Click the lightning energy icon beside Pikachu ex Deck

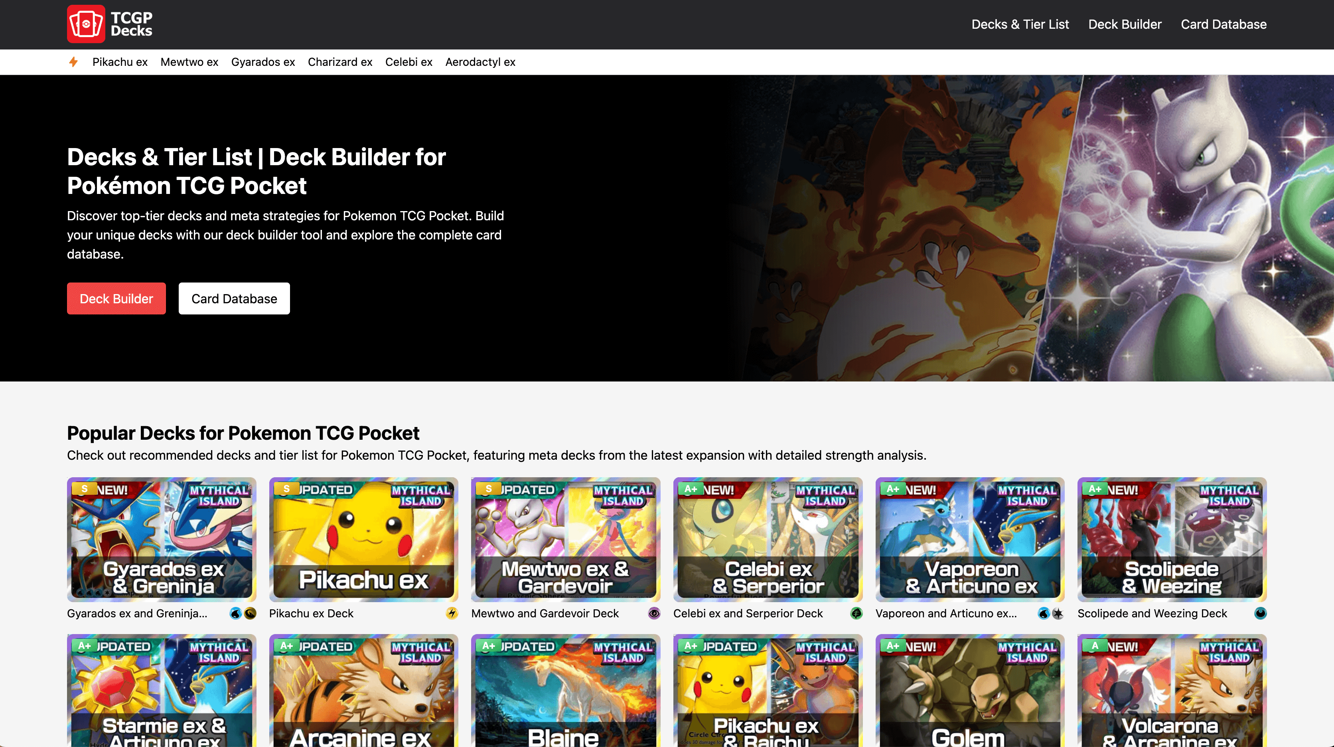452,613
